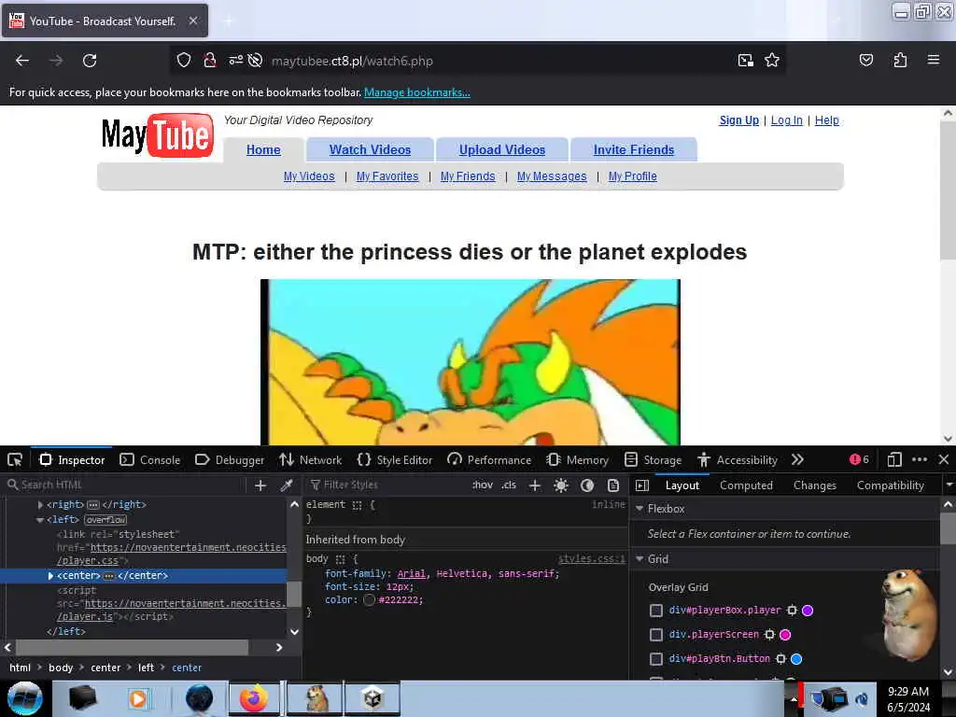This screenshot has width=956, height=717.
Task: Collapse the Flexbox section
Action: tap(640, 509)
